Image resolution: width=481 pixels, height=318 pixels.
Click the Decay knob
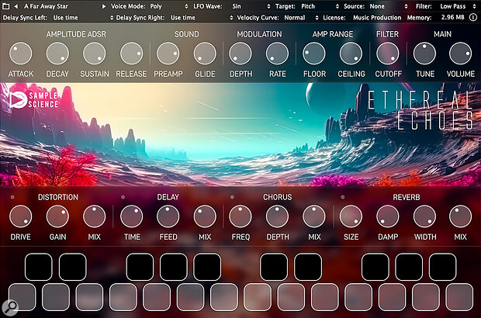pyautogui.click(x=57, y=54)
